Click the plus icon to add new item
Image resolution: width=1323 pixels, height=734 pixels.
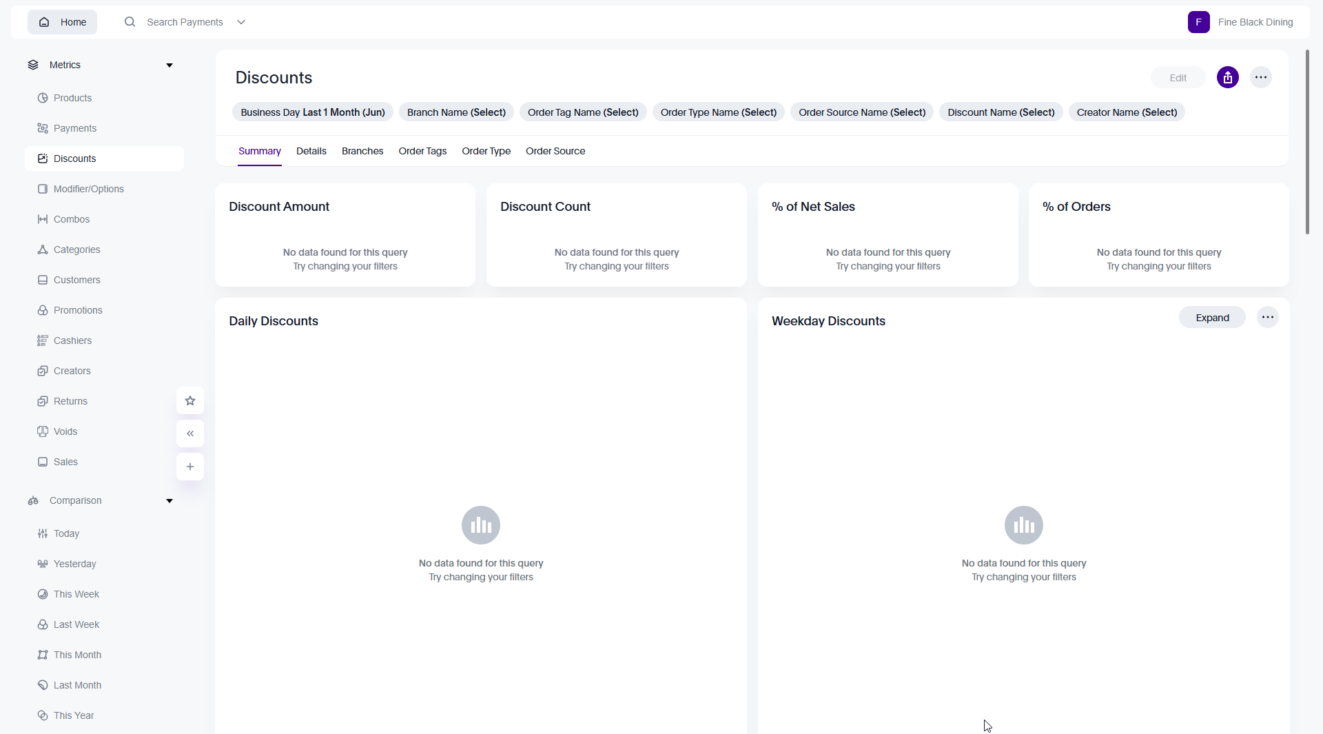[189, 467]
